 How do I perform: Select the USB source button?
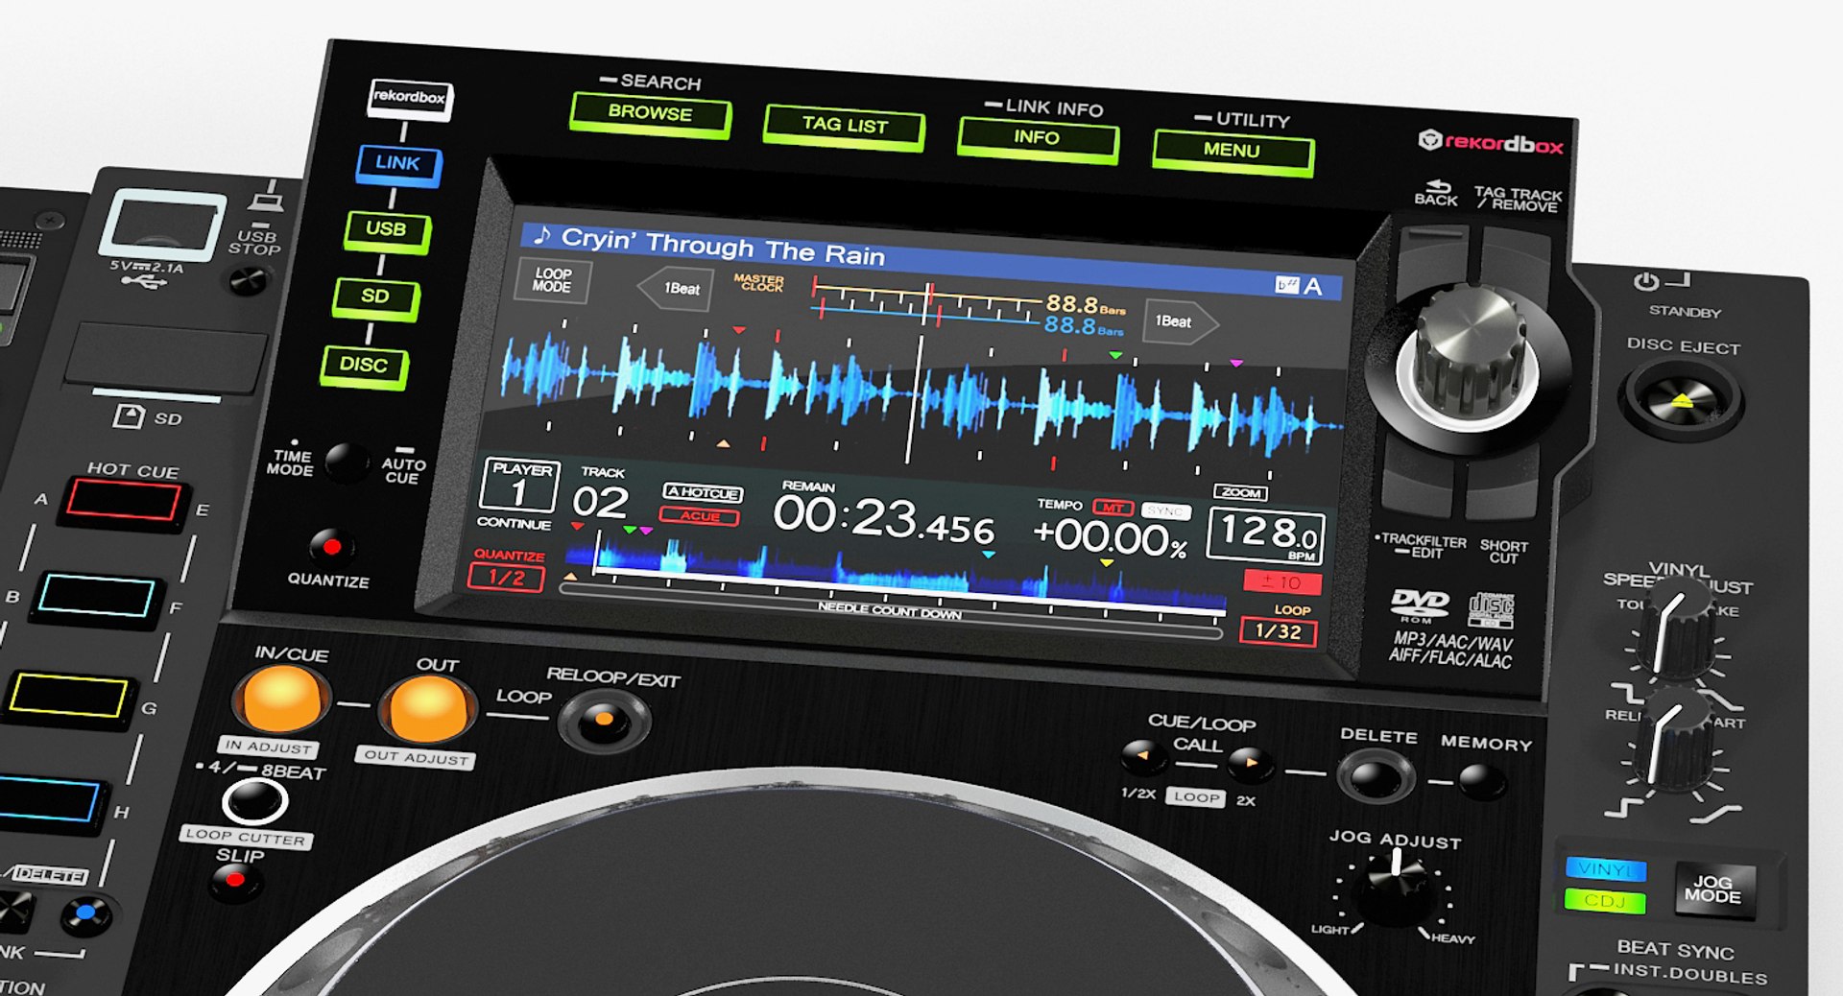(386, 230)
